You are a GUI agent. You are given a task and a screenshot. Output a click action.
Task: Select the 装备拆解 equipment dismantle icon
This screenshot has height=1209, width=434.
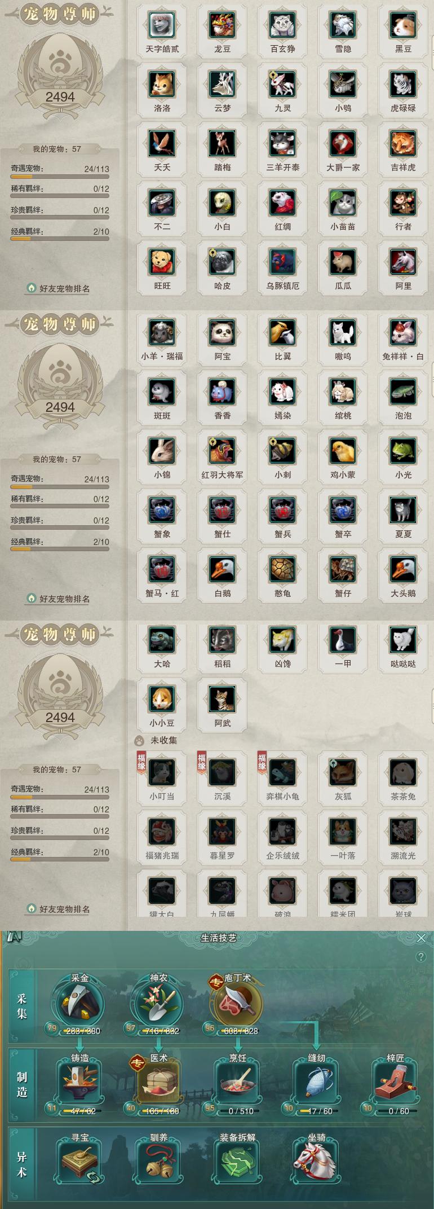(237, 1162)
